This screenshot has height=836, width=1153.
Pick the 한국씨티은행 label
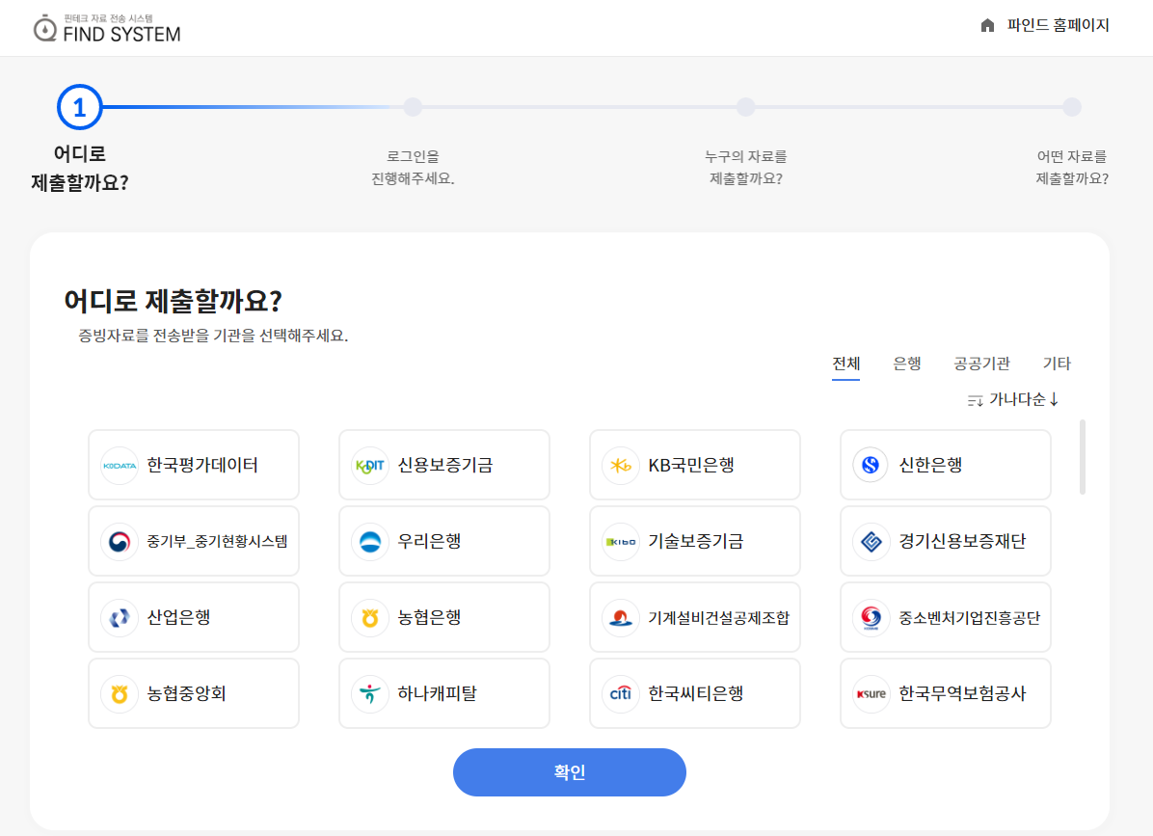(x=696, y=694)
